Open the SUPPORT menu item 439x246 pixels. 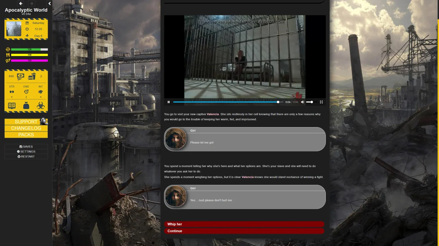pyautogui.click(x=26, y=122)
